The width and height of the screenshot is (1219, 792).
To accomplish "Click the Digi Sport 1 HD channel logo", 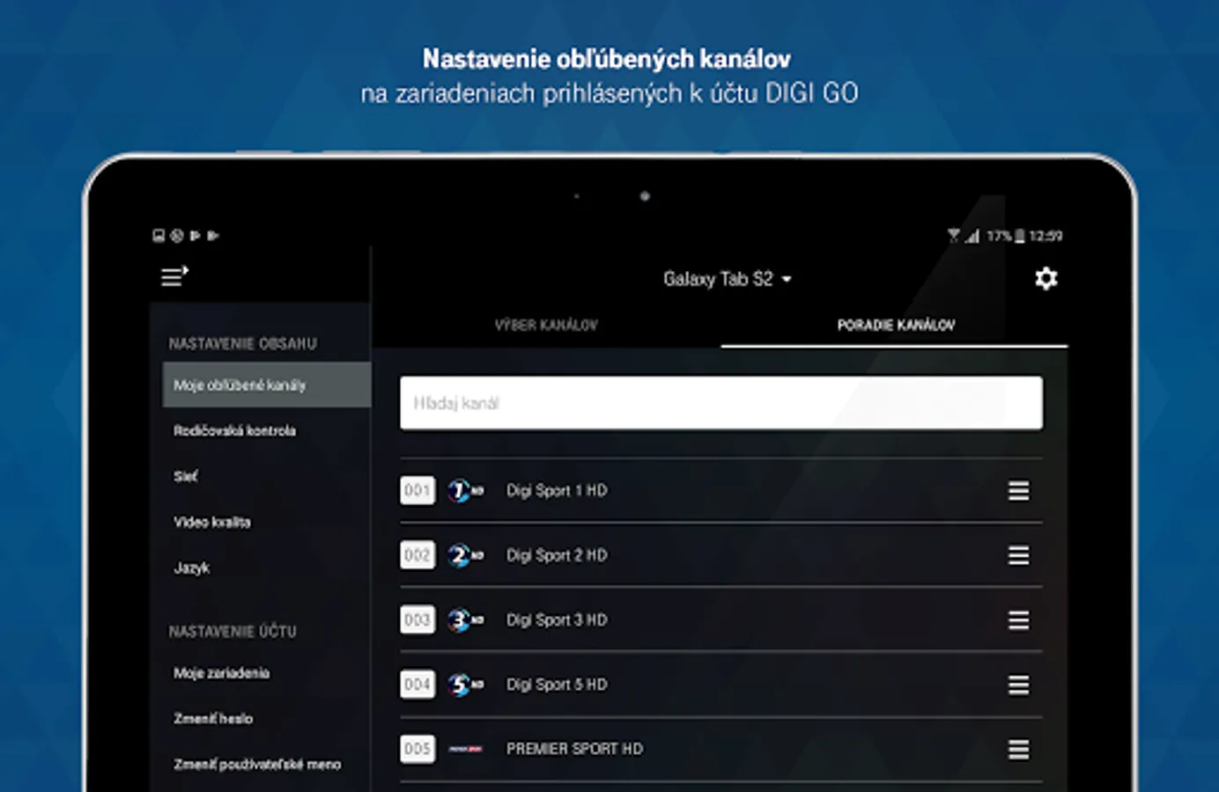I will pos(465,491).
